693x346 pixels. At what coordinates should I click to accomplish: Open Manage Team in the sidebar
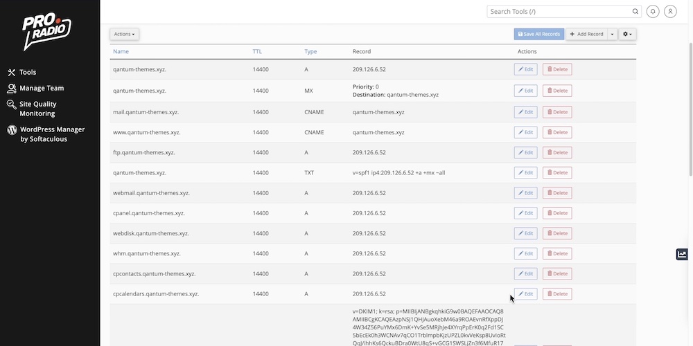click(x=41, y=89)
